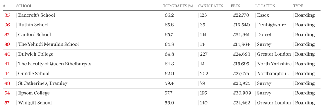This screenshot has width=322, height=109.
Task: Click rank number 35 in red
Action: click(x=7, y=15)
